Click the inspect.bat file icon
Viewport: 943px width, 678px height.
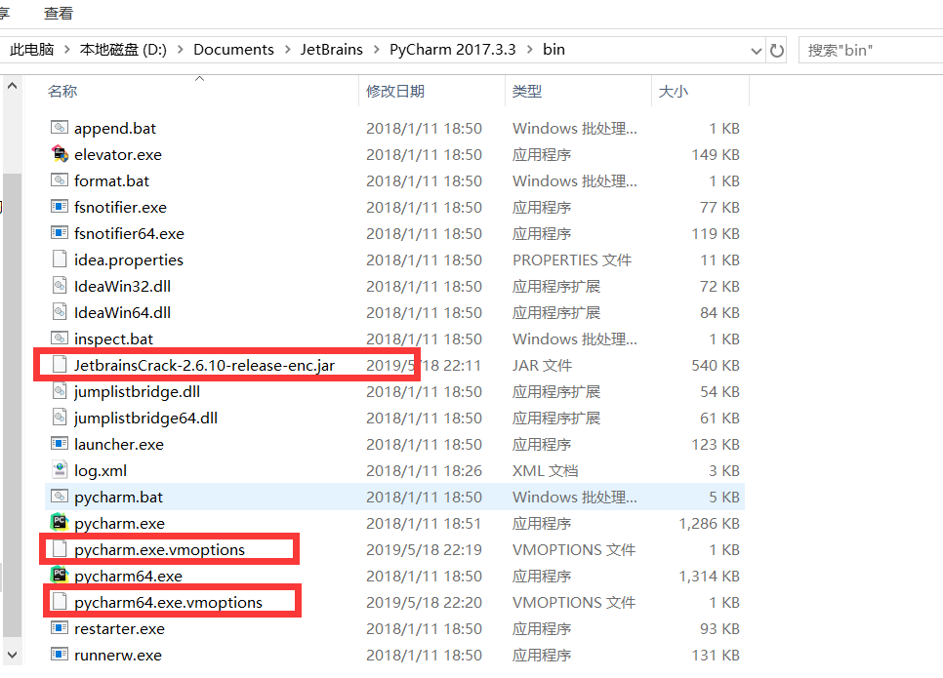point(59,339)
